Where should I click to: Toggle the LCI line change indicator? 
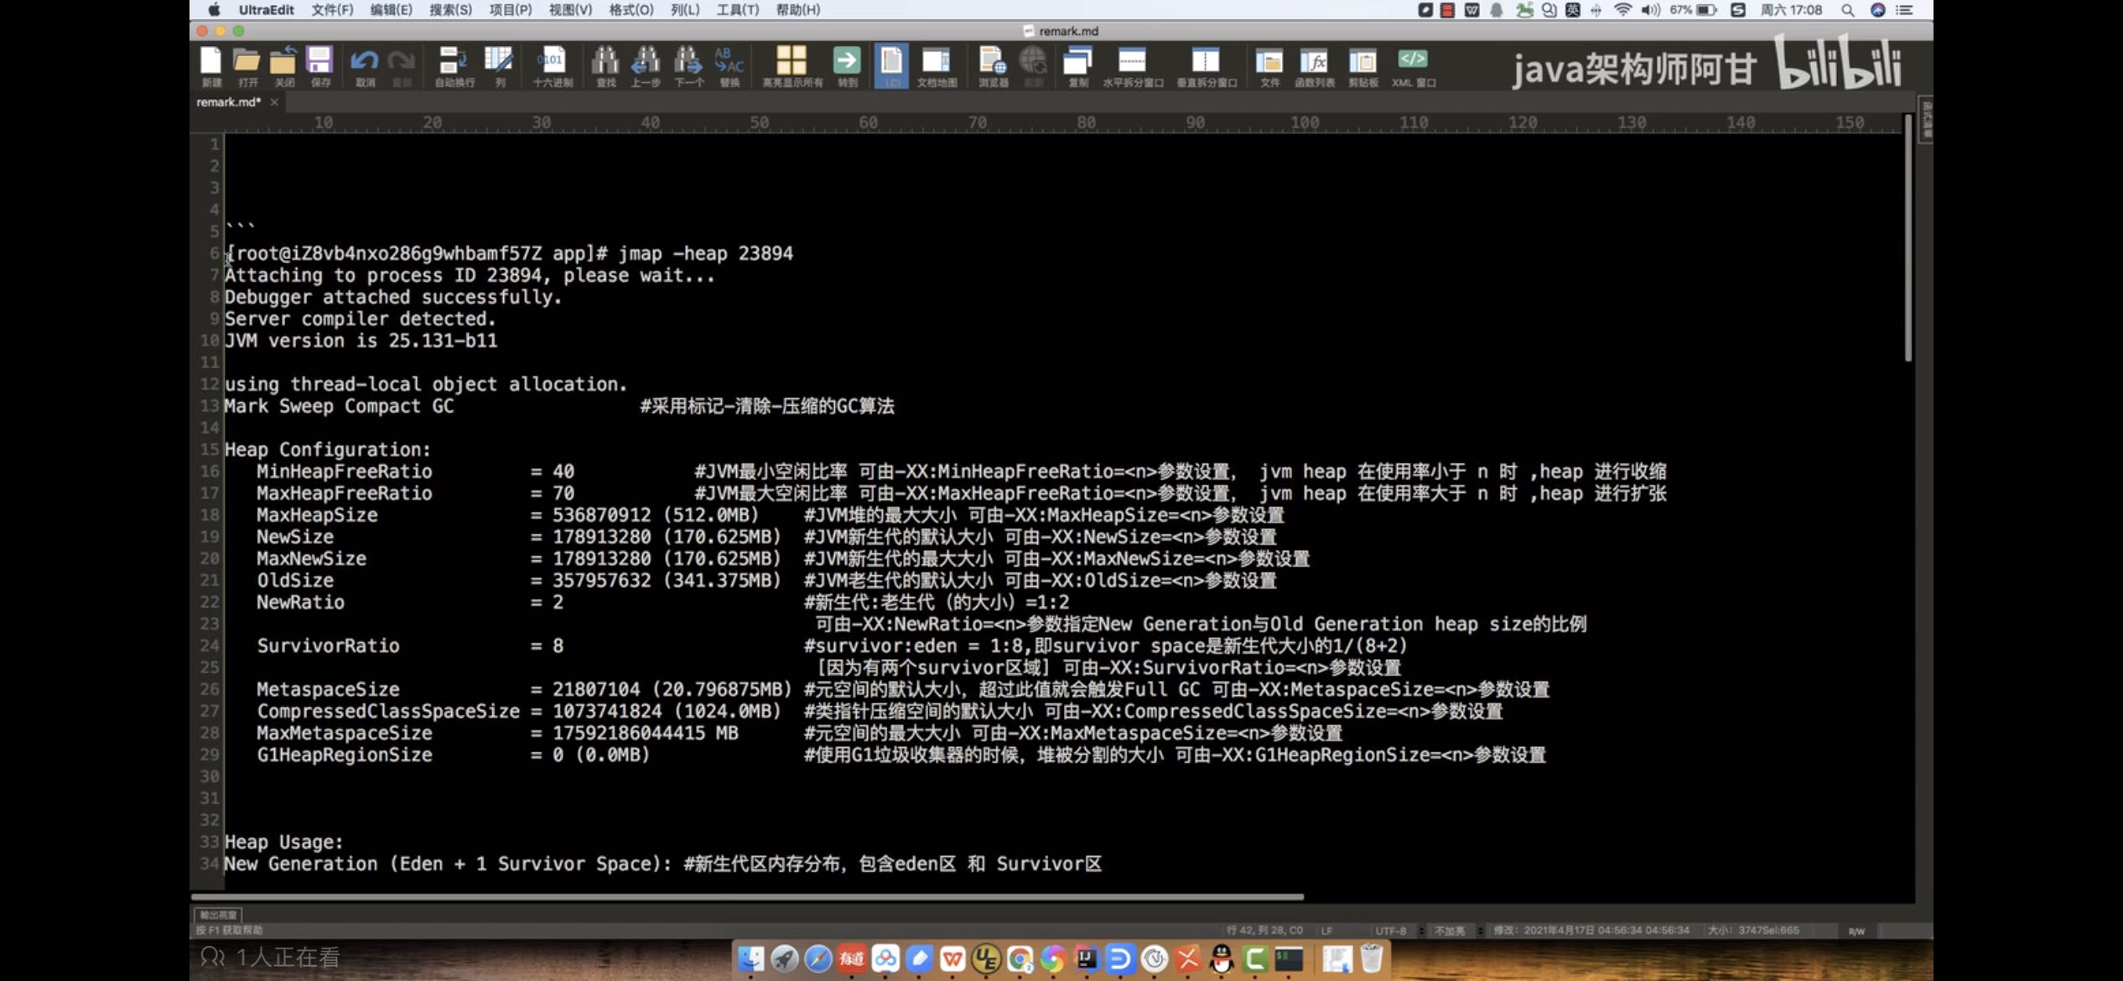coord(891,66)
